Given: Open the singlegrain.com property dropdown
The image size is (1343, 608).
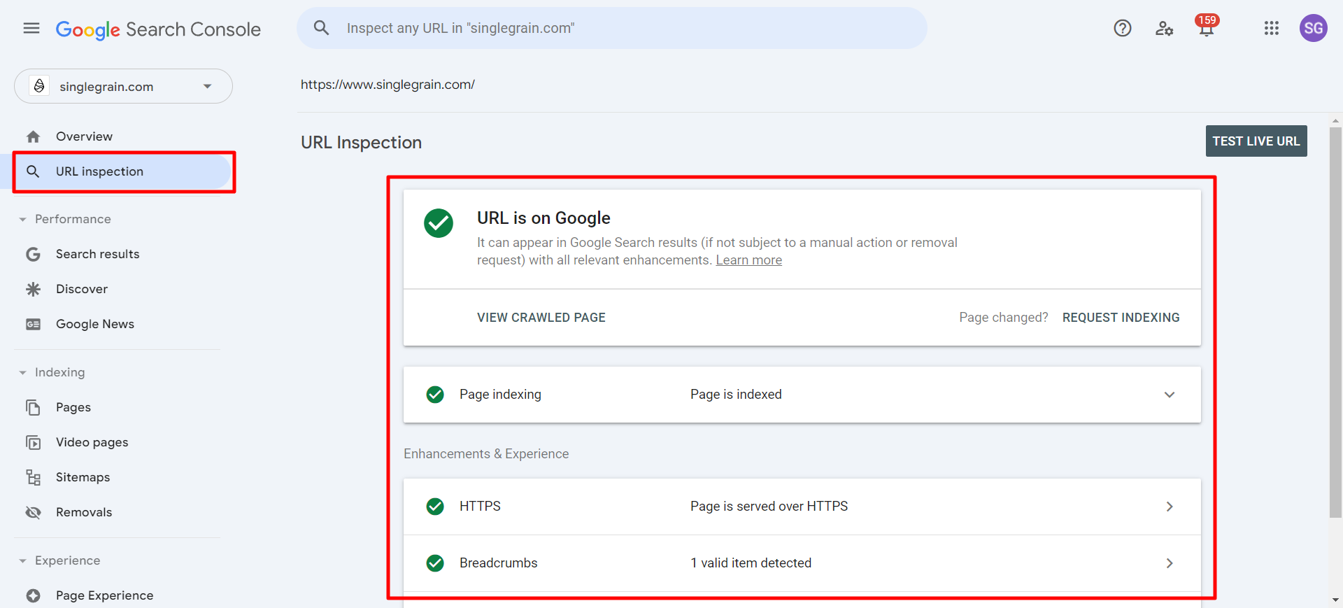Looking at the screenshot, I should pos(123,86).
